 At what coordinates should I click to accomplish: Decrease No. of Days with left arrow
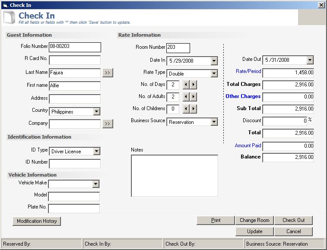(186, 85)
